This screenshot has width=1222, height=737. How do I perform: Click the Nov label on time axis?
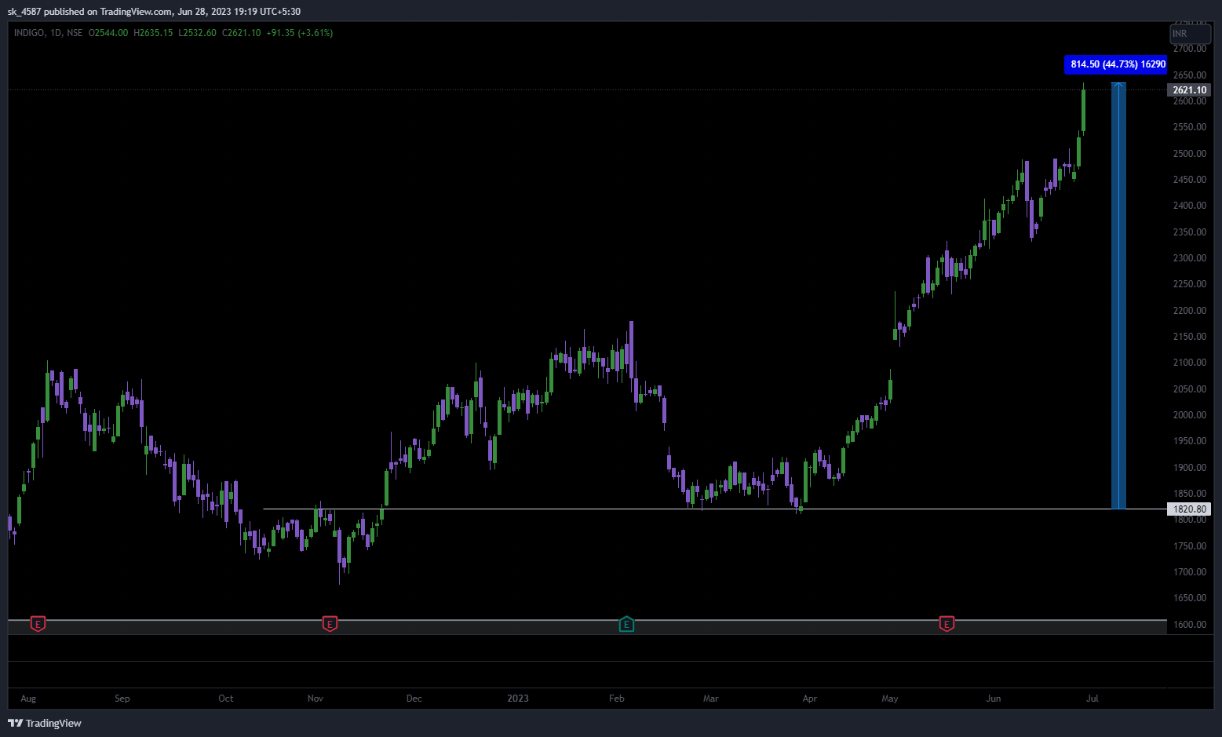click(x=316, y=699)
